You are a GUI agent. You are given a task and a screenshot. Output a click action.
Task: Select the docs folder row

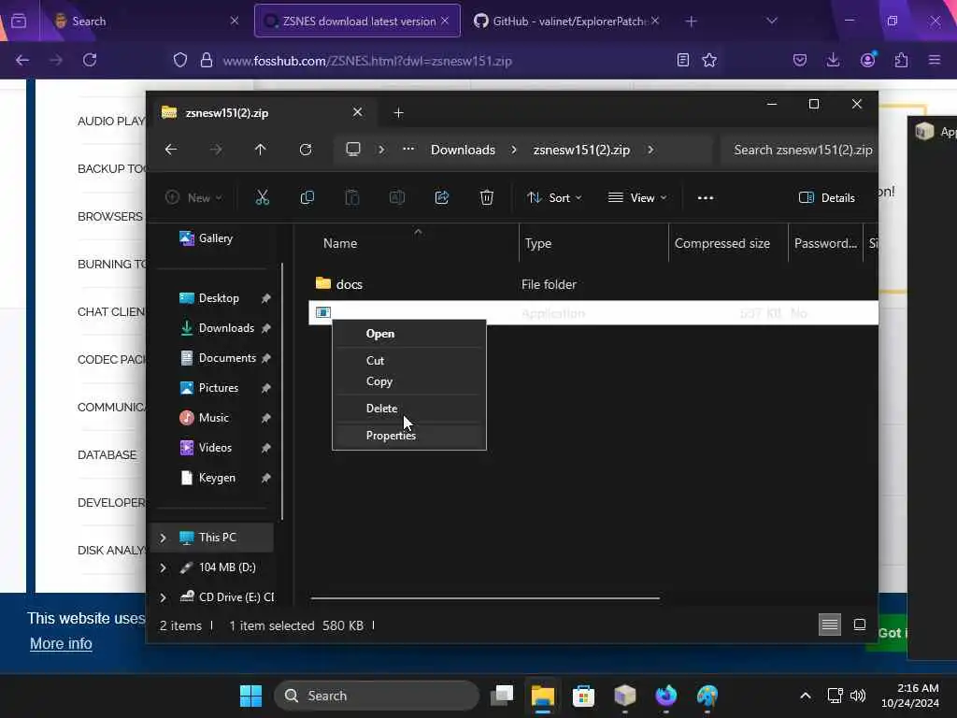(593, 284)
